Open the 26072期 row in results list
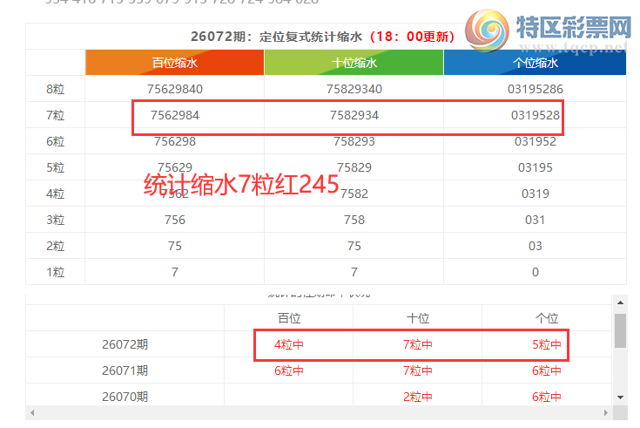The width and height of the screenshot is (640, 428). pos(125,344)
